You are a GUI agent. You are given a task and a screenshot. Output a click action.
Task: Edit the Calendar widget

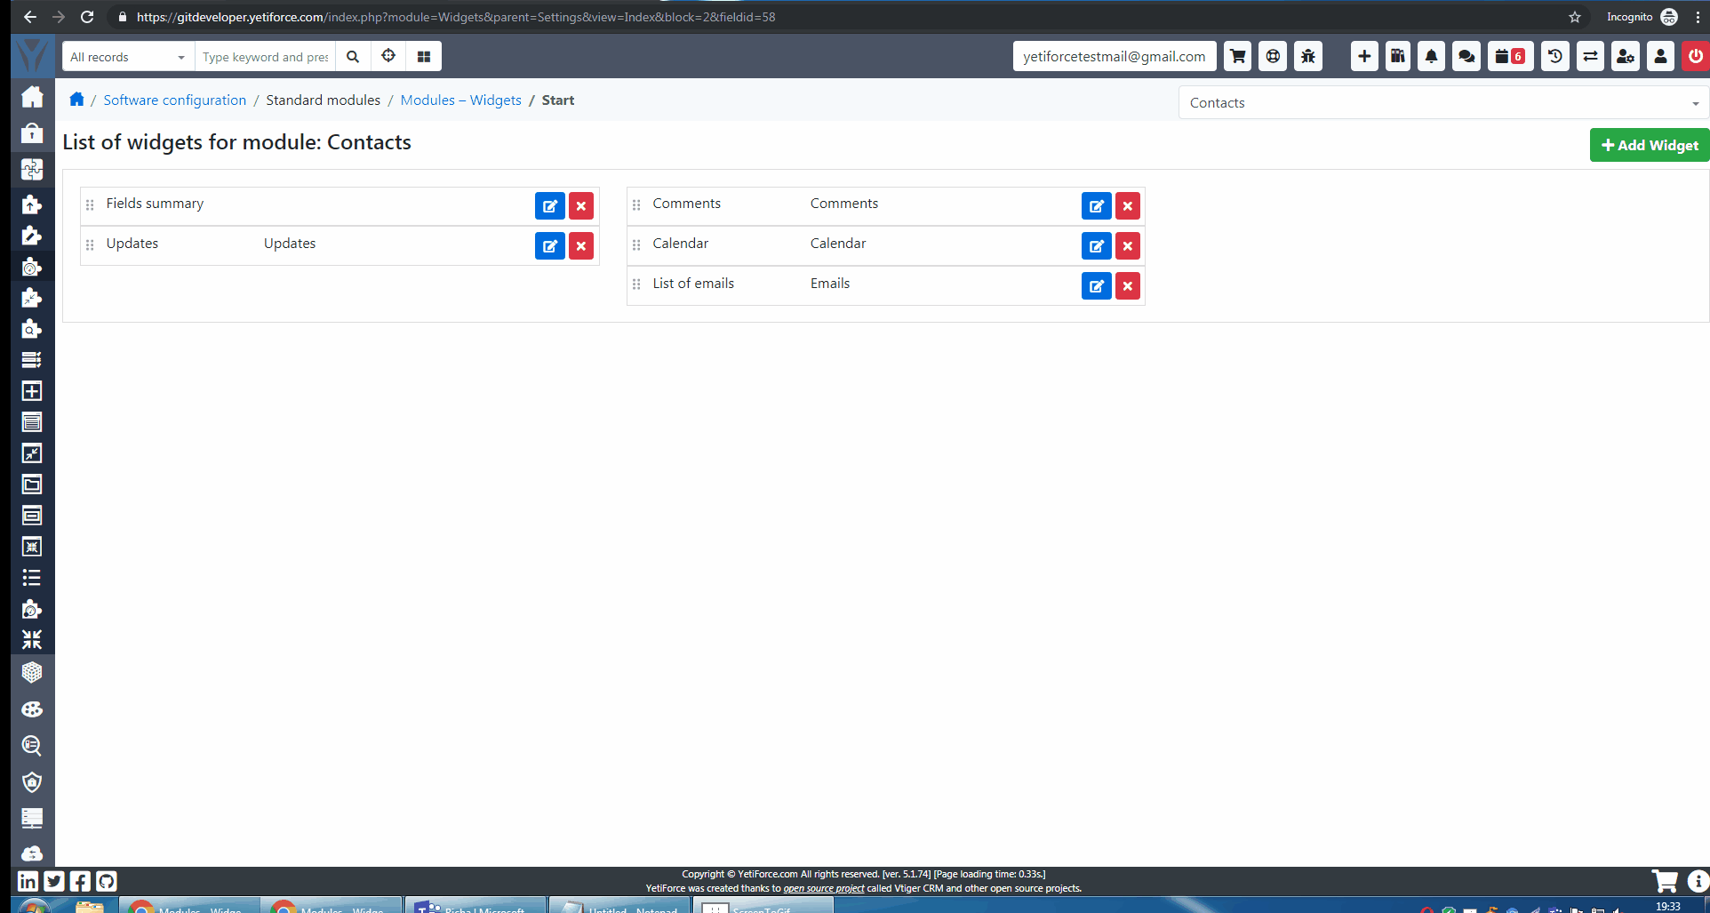1097,246
